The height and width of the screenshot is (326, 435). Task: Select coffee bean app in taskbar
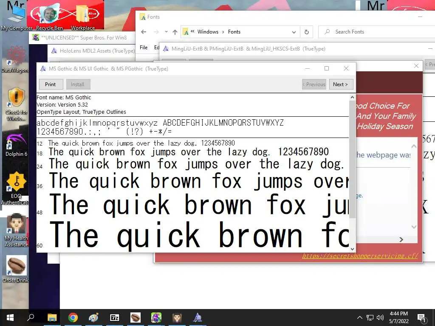point(136,318)
